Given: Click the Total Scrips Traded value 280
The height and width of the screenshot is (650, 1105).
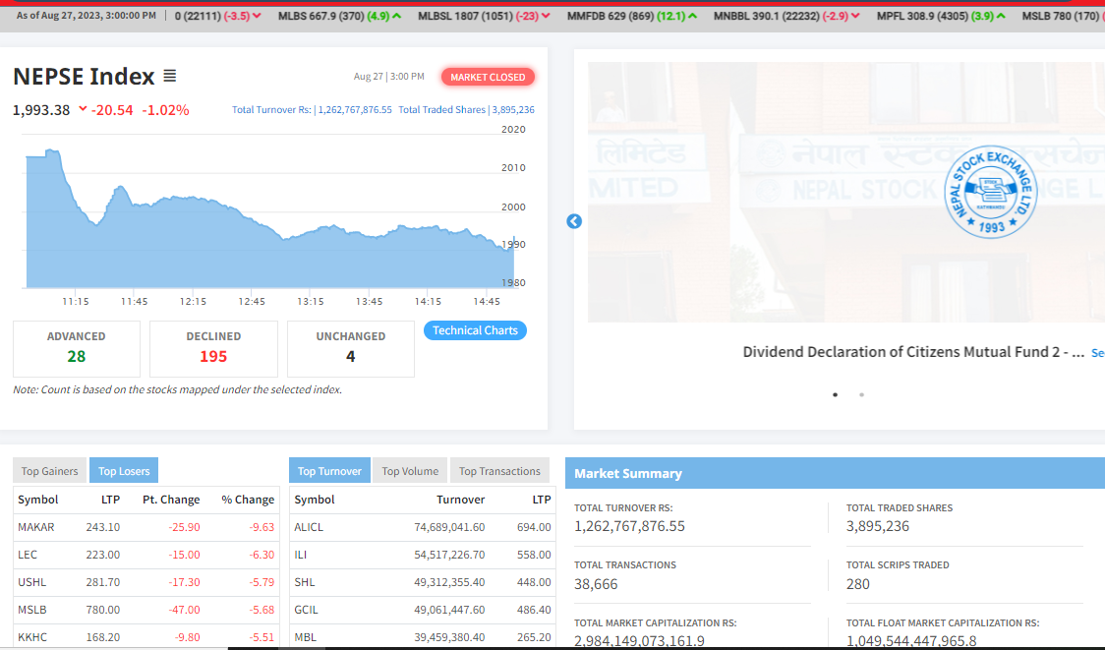Looking at the screenshot, I should 857,584.
